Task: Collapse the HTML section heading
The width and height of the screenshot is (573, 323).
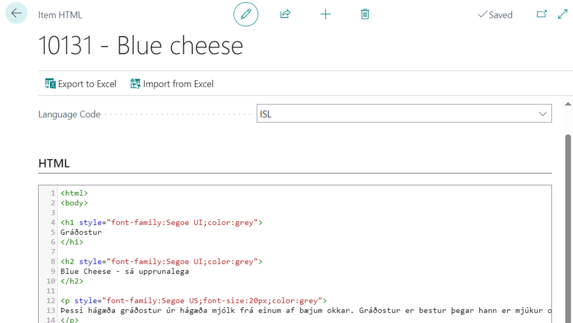Action: pyautogui.click(x=54, y=163)
